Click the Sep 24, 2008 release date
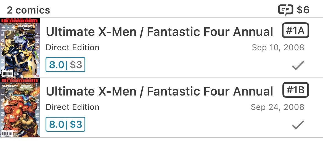Screen dimensions: 323x151 click(277, 107)
